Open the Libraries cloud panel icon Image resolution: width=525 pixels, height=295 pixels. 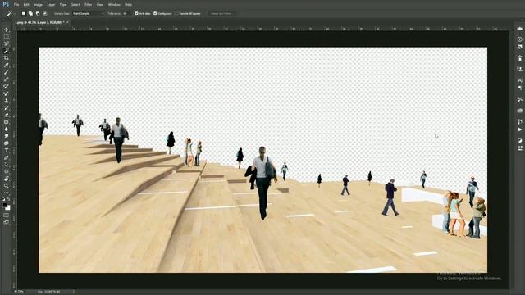tap(519, 111)
